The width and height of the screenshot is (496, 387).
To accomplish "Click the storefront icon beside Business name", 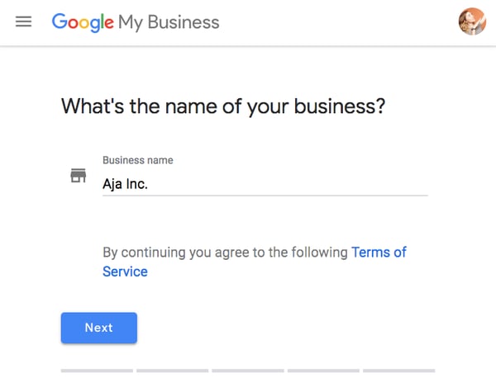I will click(x=79, y=176).
